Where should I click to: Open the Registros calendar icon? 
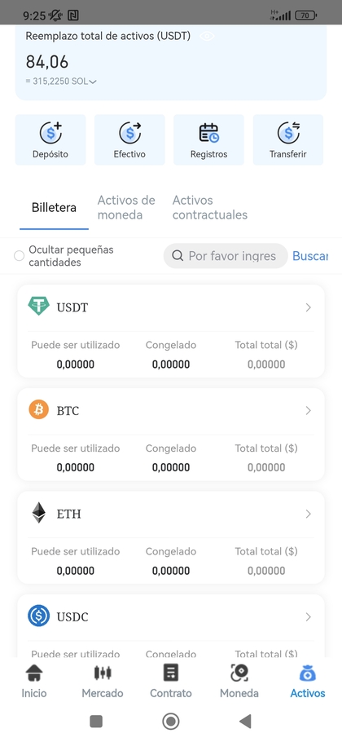coord(208,133)
